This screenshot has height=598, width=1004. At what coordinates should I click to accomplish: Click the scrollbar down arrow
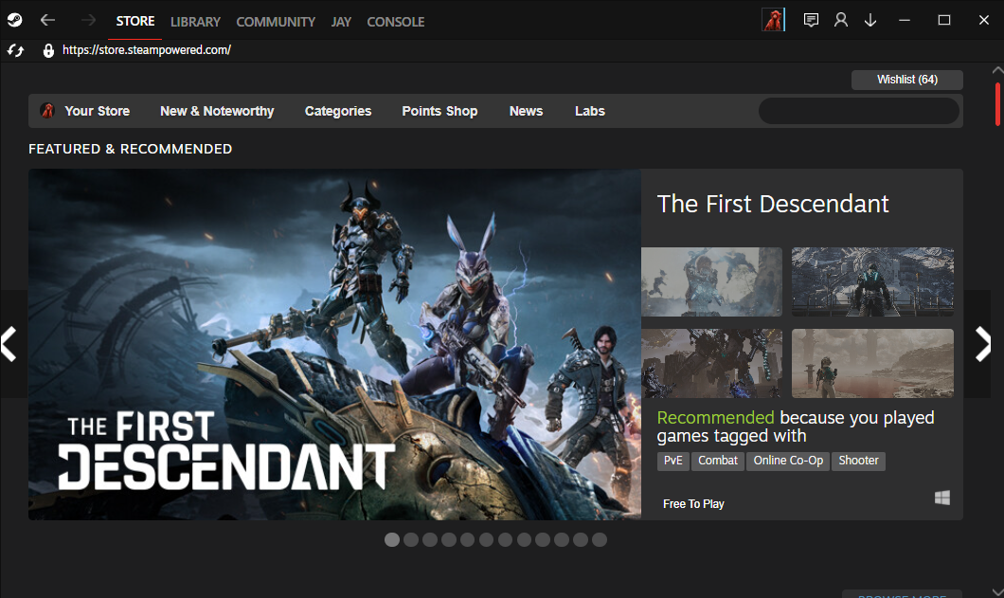point(997,591)
